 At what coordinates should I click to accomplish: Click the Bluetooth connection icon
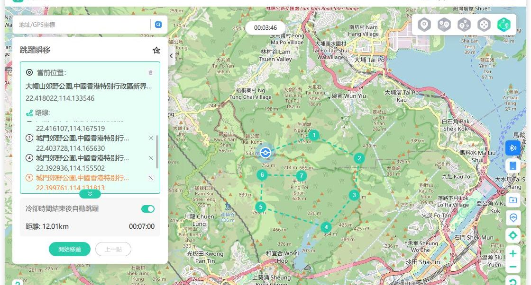coord(513,148)
